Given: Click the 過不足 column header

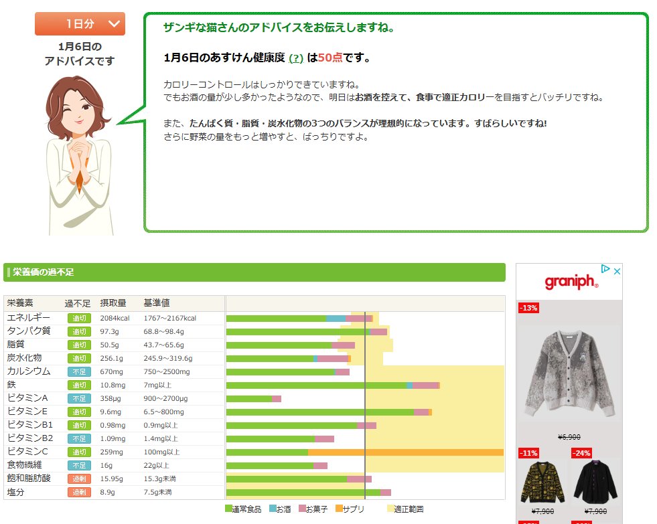Looking at the screenshot, I should coord(78,303).
